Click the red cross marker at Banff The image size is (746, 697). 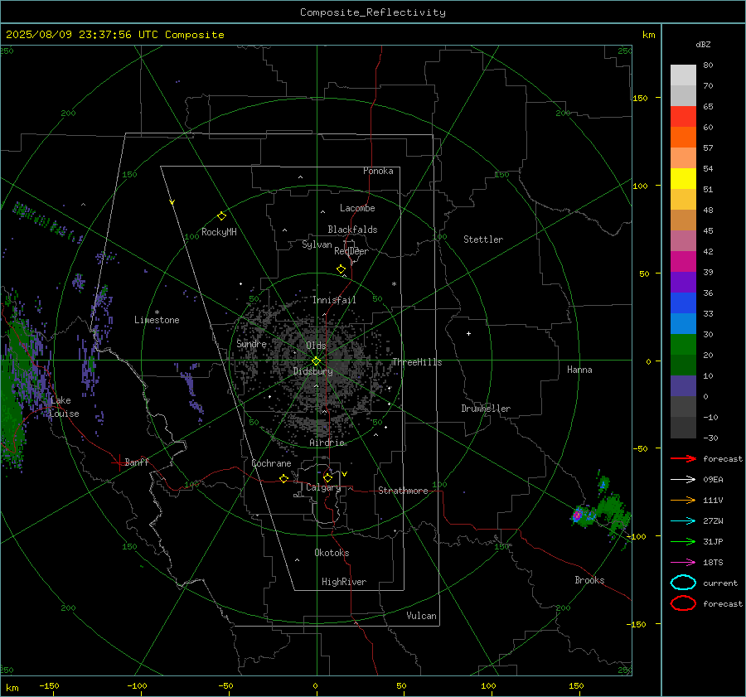coord(119,462)
